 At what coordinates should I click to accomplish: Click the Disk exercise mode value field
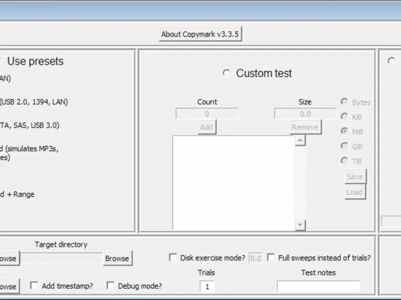pyautogui.click(x=256, y=258)
